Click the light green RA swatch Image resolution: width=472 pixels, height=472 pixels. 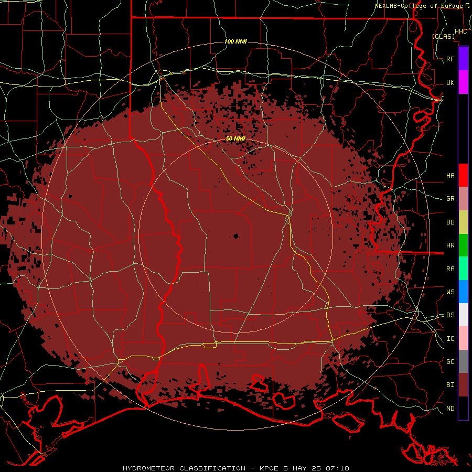tap(463, 269)
